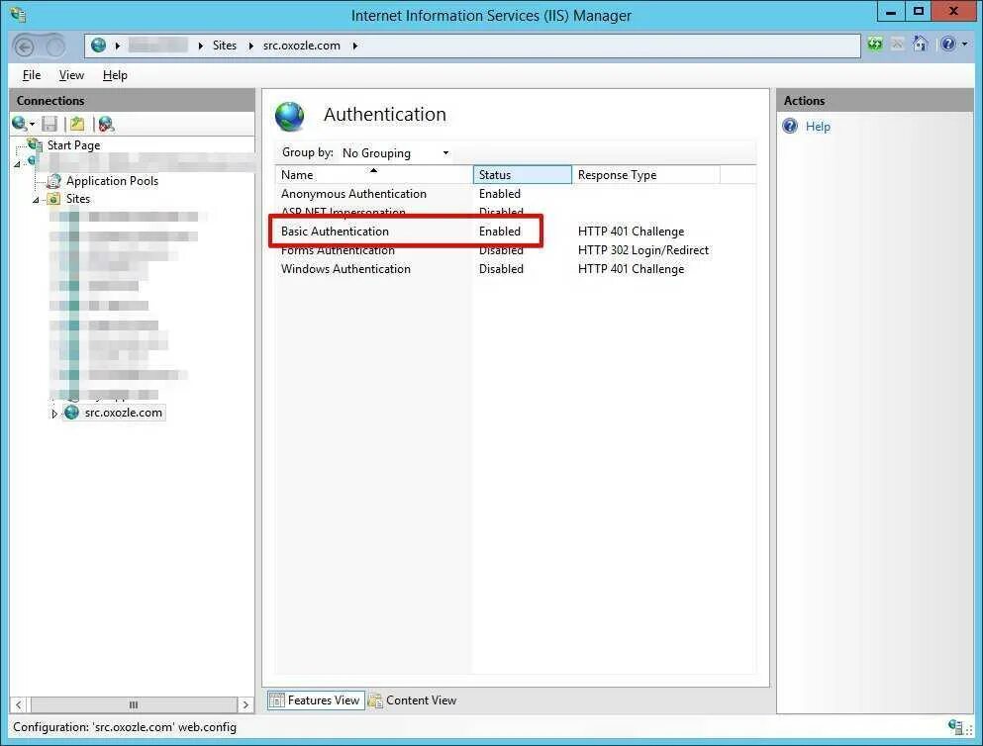
Task: Open the View menu
Action: (71, 75)
